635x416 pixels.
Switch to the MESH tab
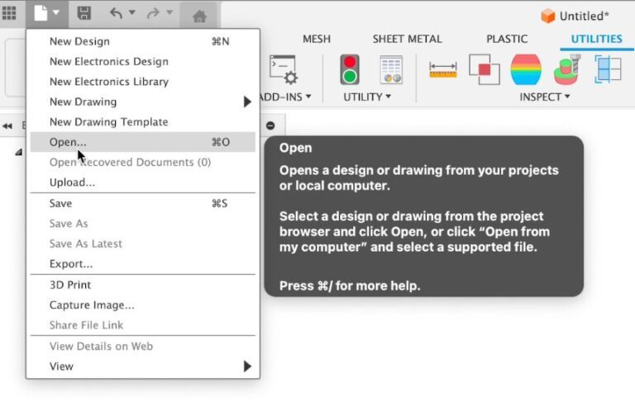click(317, 39)
